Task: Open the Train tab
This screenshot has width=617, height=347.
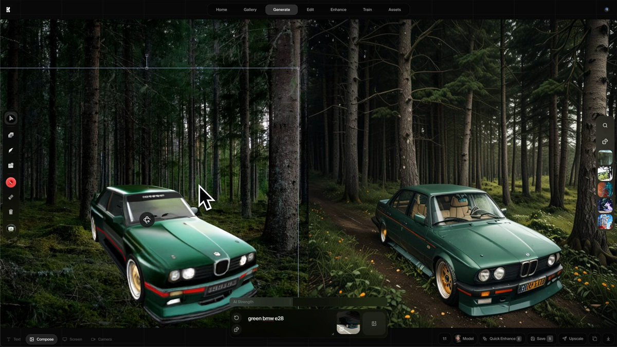Action: click(367, 10)
